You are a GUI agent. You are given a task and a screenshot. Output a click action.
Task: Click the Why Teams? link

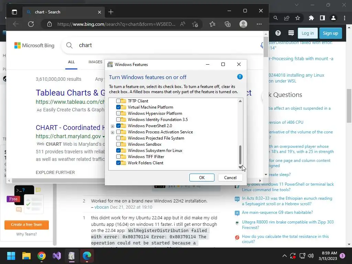click(x=26, y=234)
